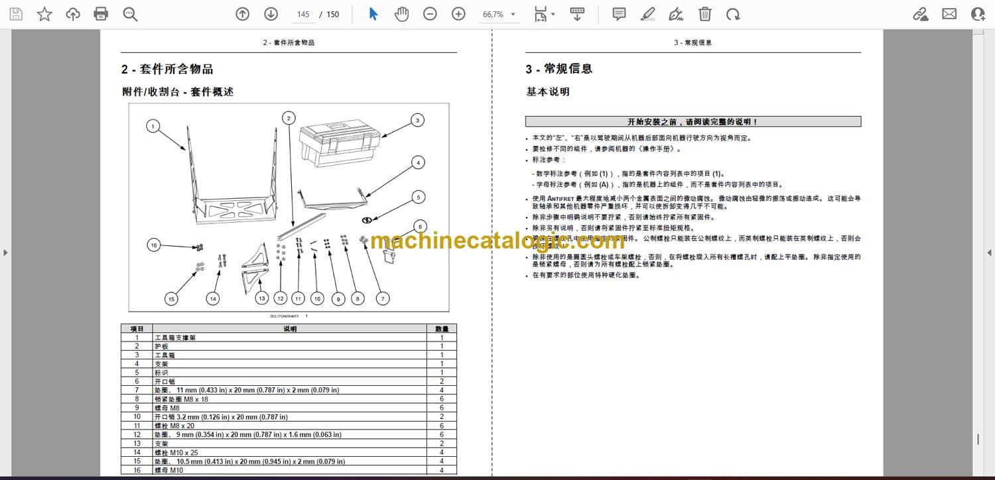
Task: Go to the previous page
Action: pos(243,14)
